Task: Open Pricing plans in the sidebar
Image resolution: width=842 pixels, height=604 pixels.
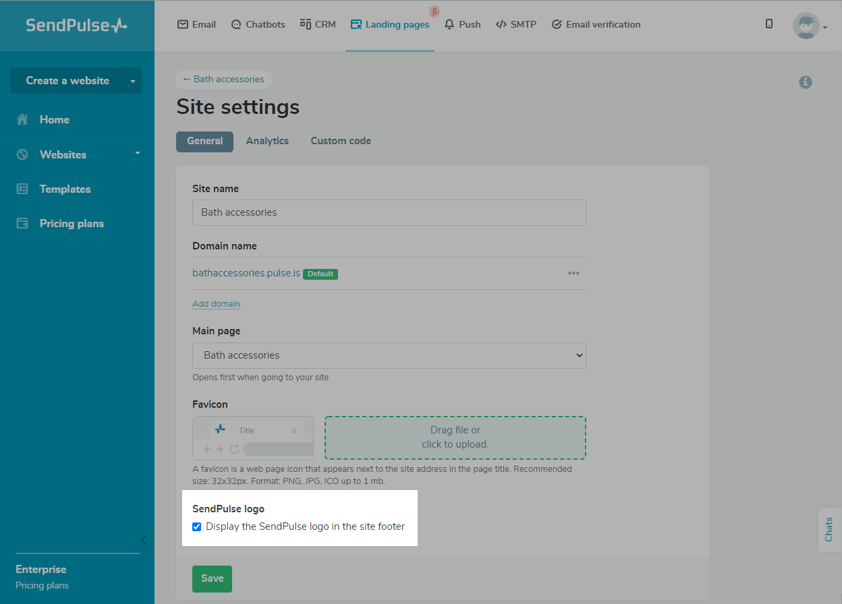Action: [x=60, y=223]
